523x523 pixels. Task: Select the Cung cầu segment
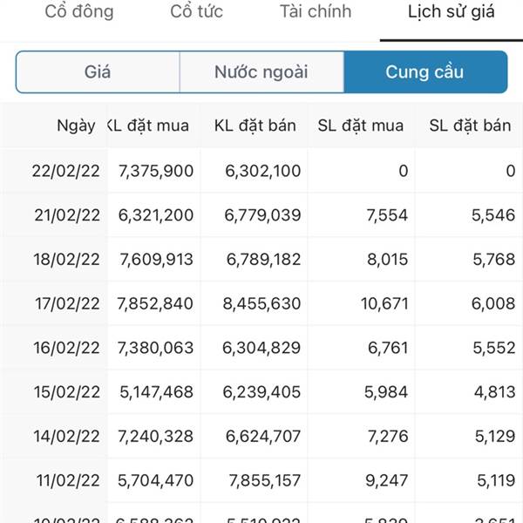[425, 72]
